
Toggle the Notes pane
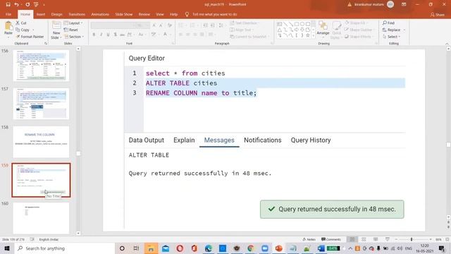pos(309,239)
